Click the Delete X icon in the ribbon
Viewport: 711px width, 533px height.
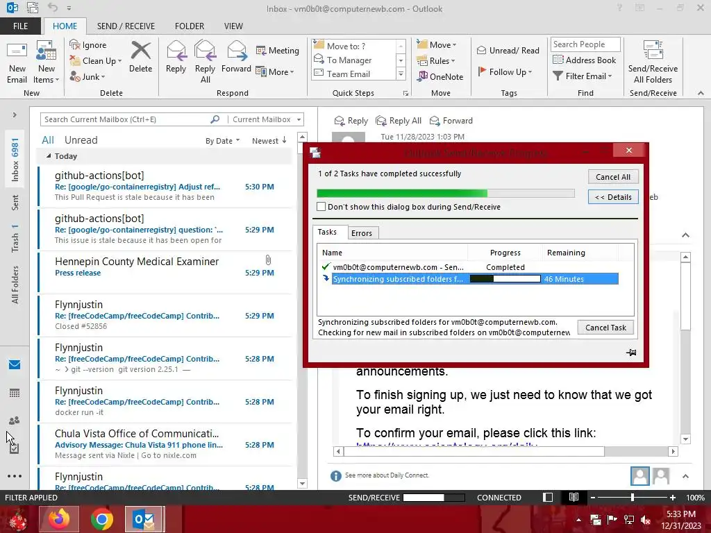(x=140, y=50)
